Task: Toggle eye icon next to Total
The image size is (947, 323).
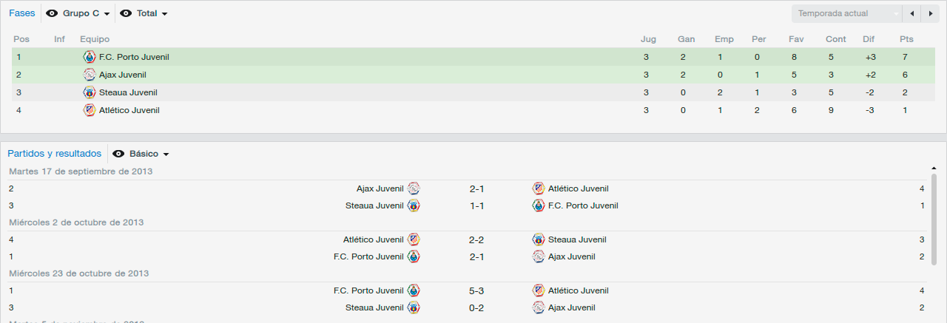Action: [x=126, y=13]
